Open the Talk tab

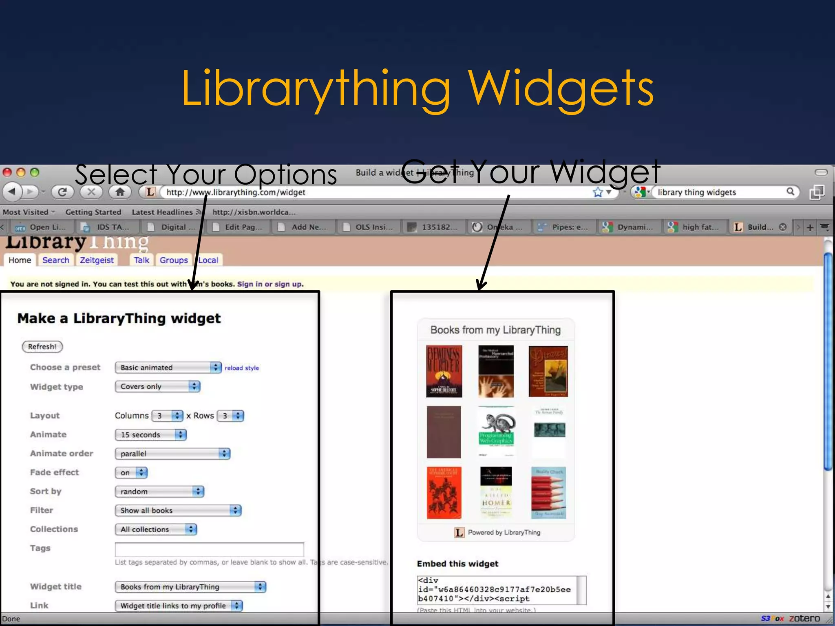141,260
